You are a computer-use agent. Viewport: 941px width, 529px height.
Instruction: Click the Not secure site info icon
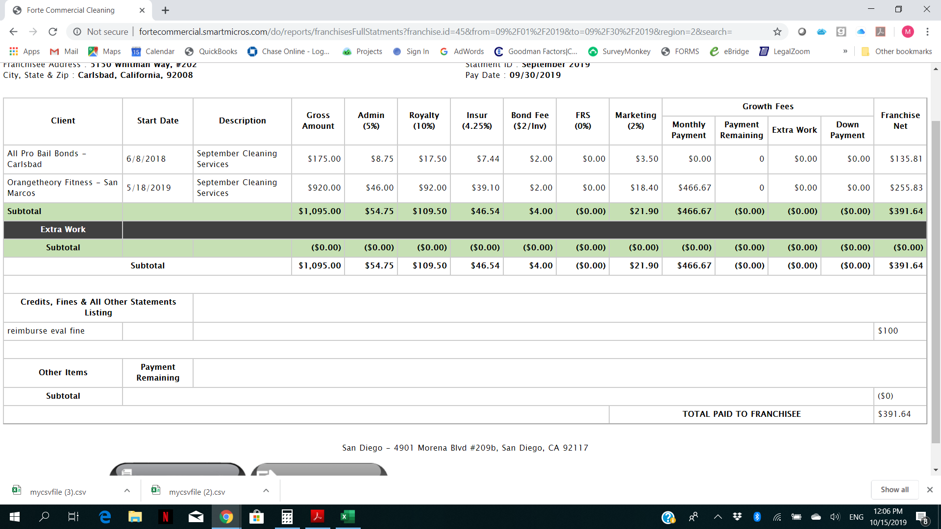point(77,32)
